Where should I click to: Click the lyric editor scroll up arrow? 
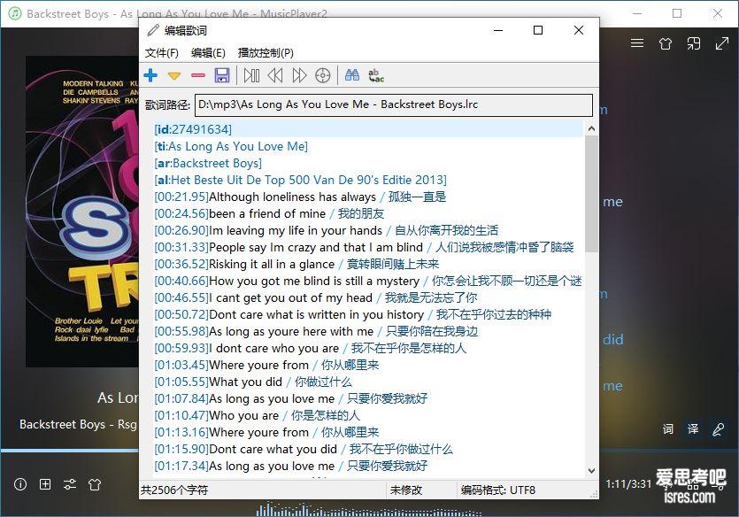pos(591,128)
